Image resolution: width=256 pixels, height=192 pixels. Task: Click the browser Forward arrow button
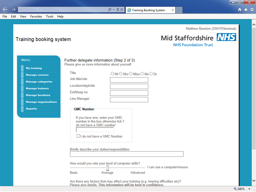click(x=13, y=10)
